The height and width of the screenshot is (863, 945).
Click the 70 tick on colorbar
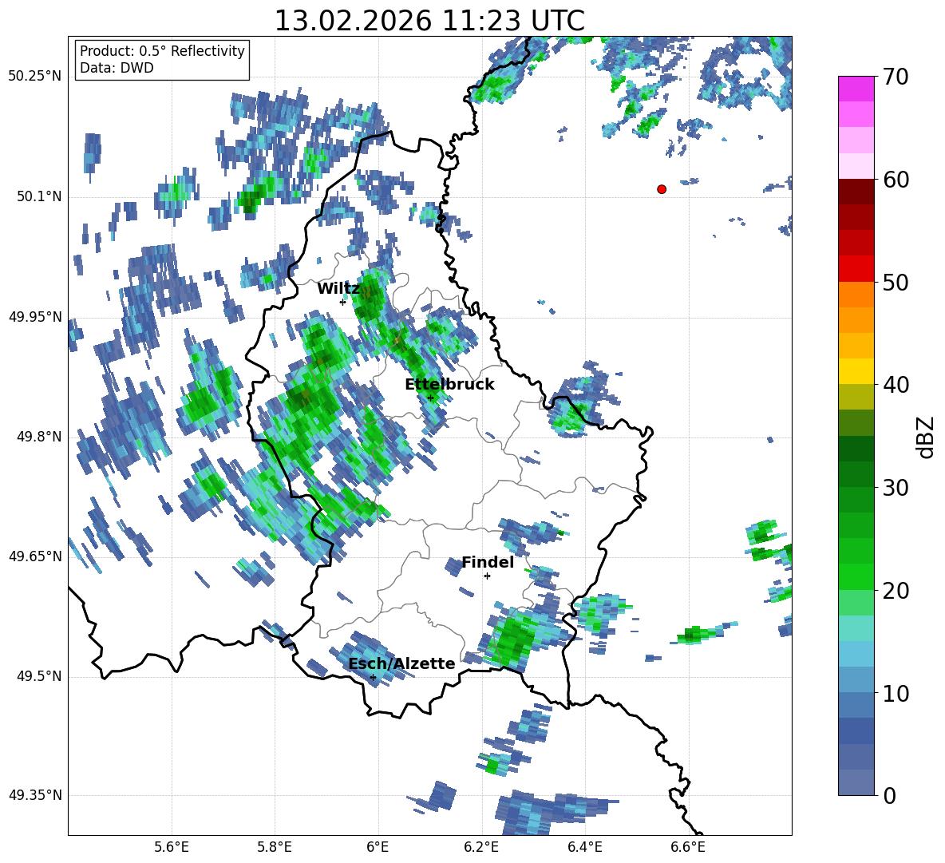(x=895, y=77)
